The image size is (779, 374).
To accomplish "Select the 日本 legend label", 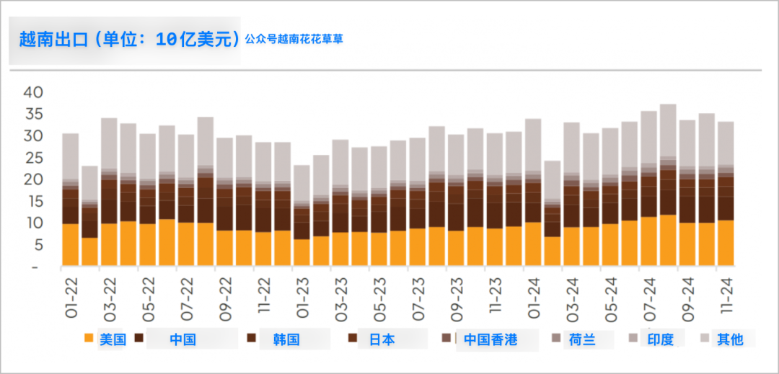I will coord(382,339).
